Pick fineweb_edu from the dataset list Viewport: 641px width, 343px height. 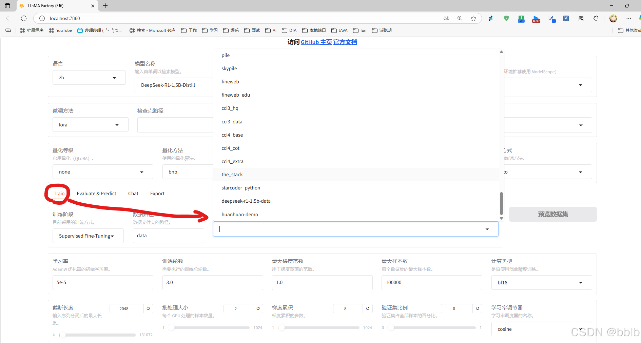coord(356,95)
